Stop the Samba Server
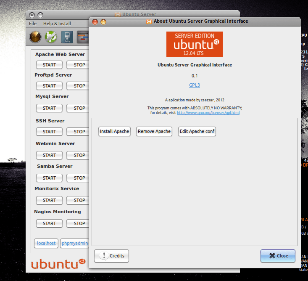Viewport: 308px width, 281px height. pyautogui.click(x=78, y=178)
